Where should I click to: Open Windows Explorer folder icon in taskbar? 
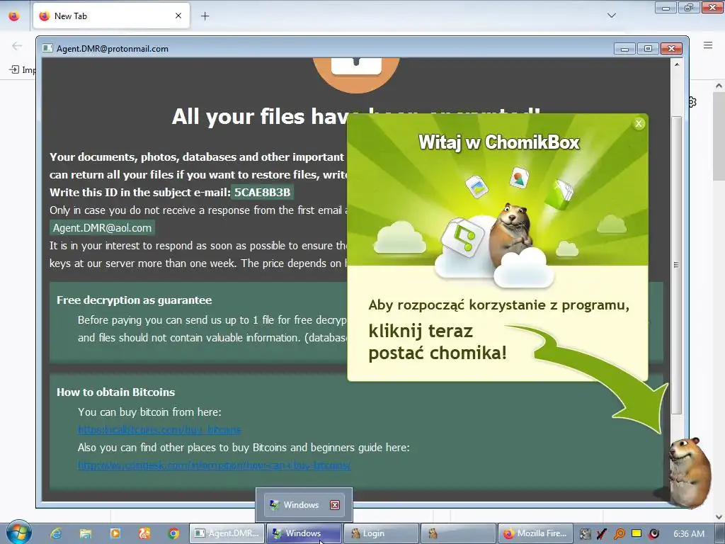coord(86,533)
